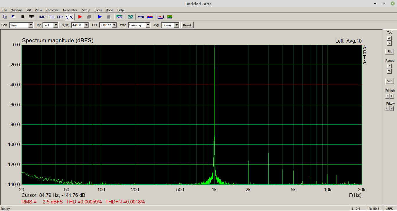Click the Spectrum magnitude (dBFS) title
The image size is (397, 211).
pyautogui.click(x=58, y=41)
